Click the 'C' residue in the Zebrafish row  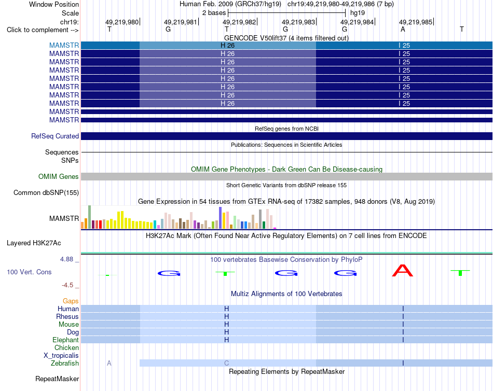226,364
